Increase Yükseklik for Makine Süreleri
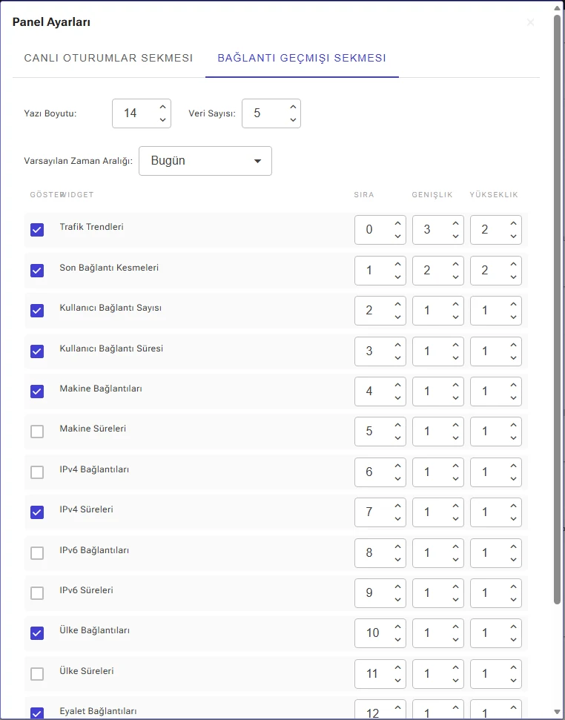 pos(514,425)
